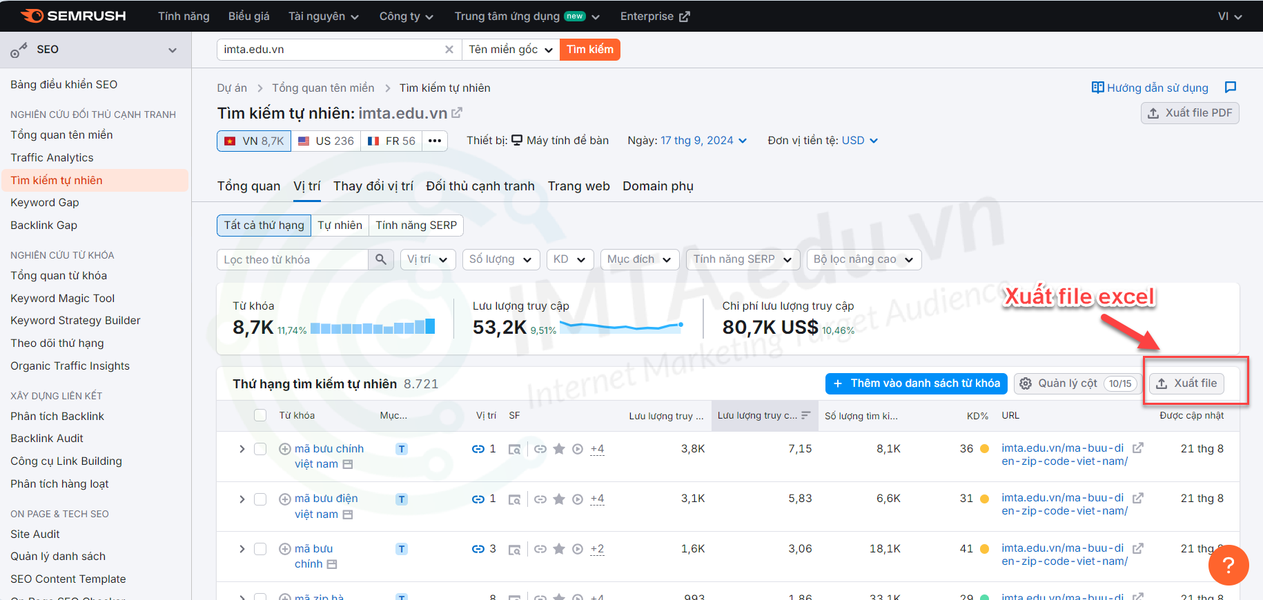Image resolution: width=1263 pixels, height=600 pixels.
Task: Tick checkbox for 'mã bưu điện việt nam'
Action: click(260, 499)
